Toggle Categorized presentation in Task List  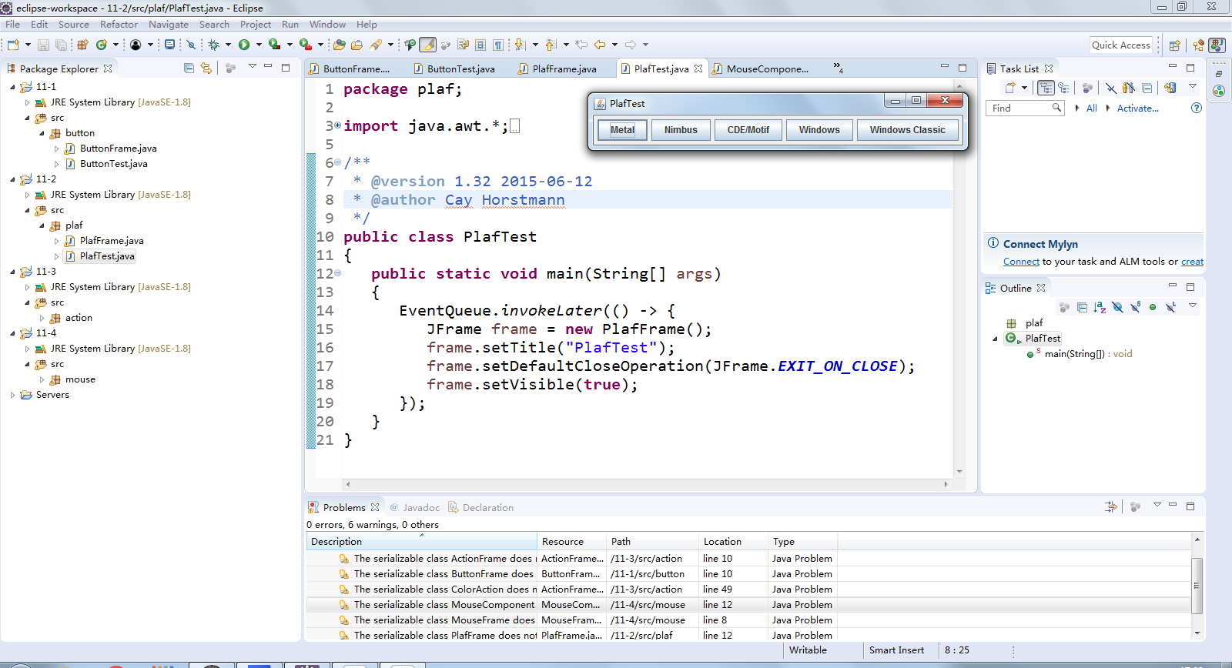[1046, 88]
